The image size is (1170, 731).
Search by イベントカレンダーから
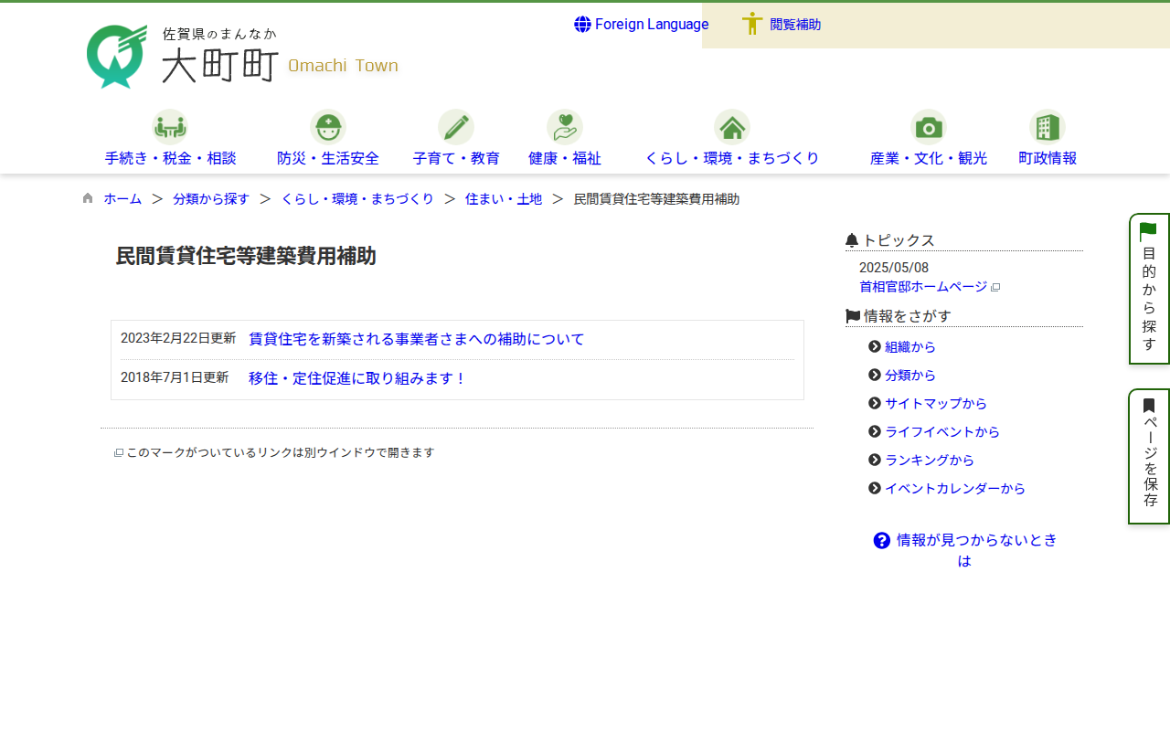tap(955, 489)
